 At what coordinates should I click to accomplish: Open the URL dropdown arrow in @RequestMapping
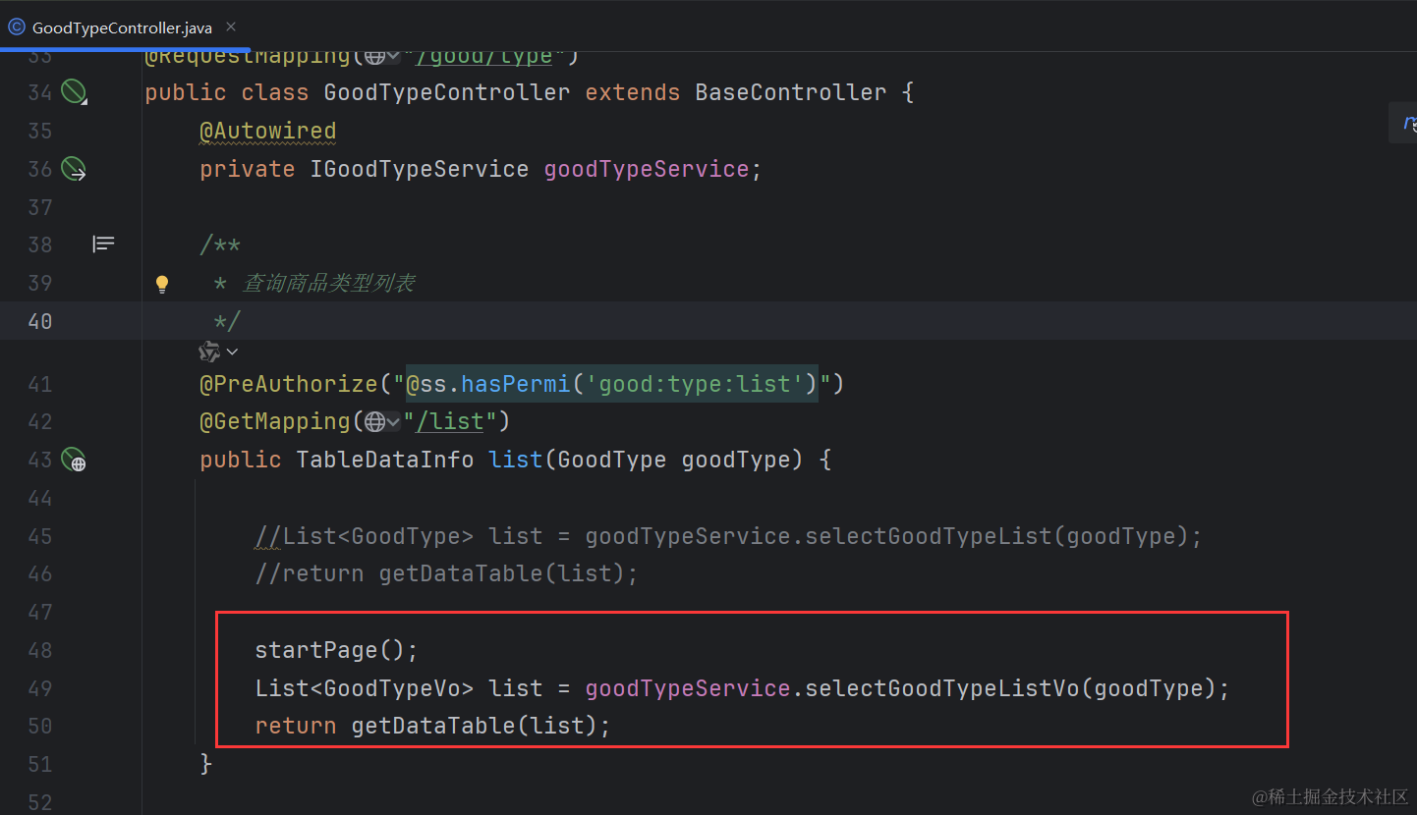point(393,56)
